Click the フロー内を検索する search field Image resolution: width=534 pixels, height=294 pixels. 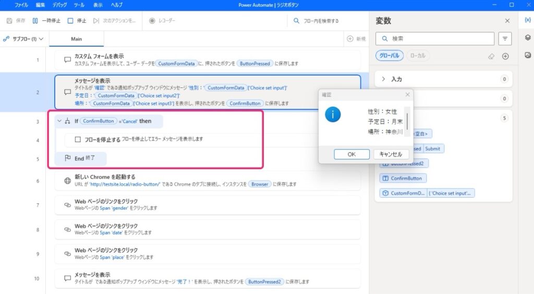coord(321,21)
